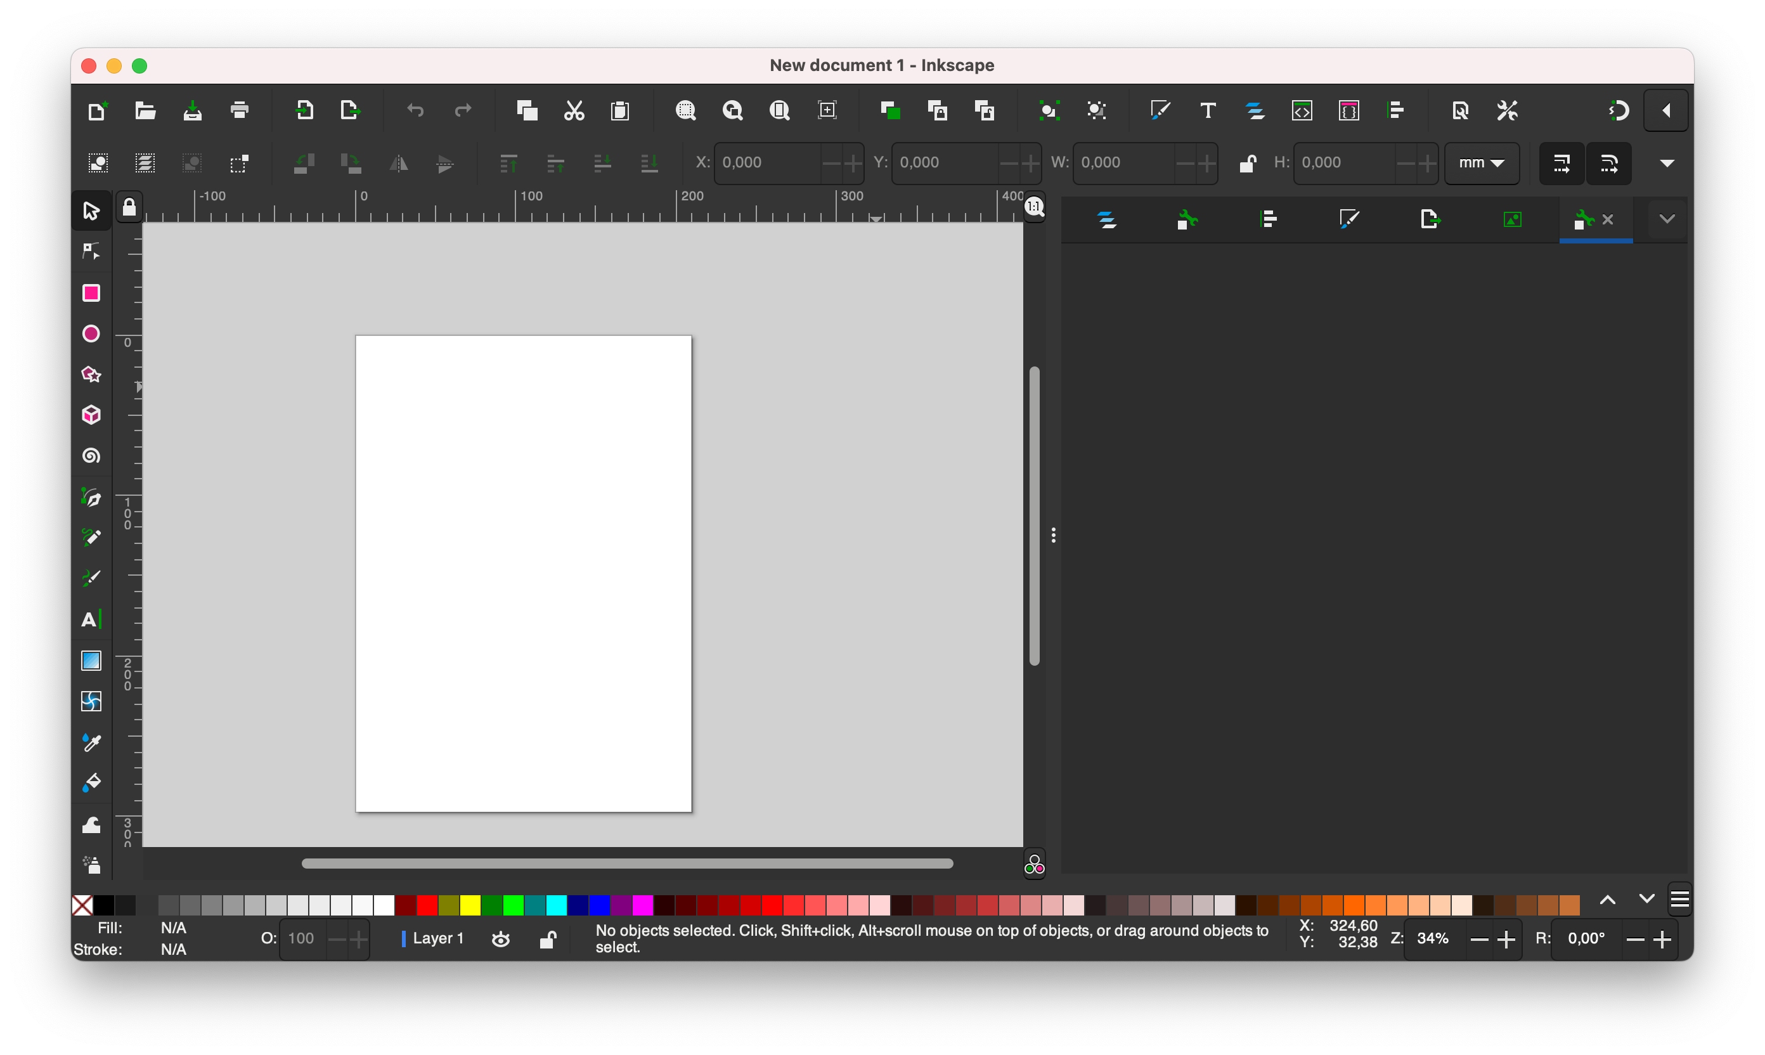Select the Dropper color picker tool
This screenshot has height=1055, width=1765.
pyautogui.click(x=91, y=742)
